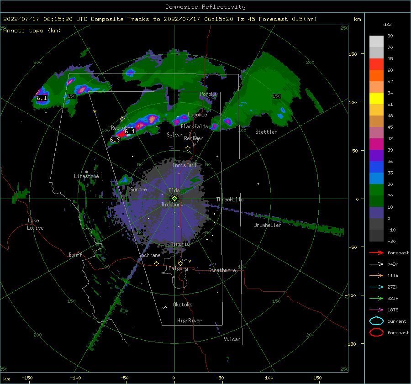
Task: Click the yellow radar site marker at center
Action: point(174,199)
